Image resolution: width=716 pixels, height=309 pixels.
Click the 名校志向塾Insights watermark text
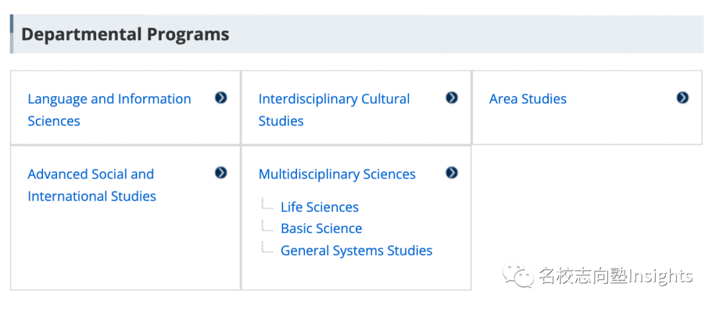[615, 275]
